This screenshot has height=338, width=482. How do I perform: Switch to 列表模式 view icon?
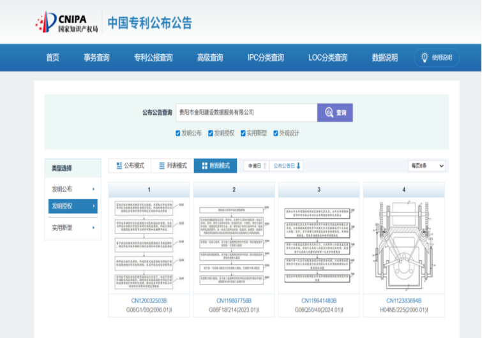tap(162, 166)
